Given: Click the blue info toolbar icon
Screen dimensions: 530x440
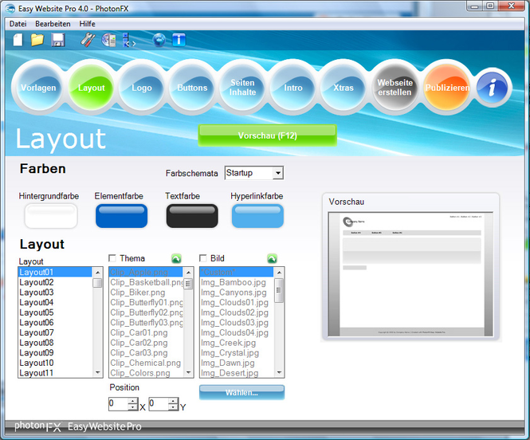Looking at the screenshot, I should click(179, 40).
